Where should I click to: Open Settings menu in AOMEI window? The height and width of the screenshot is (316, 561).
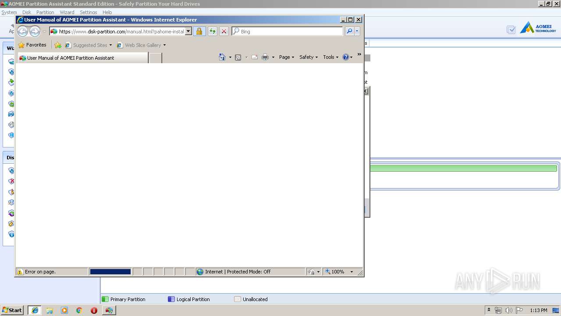89,12
